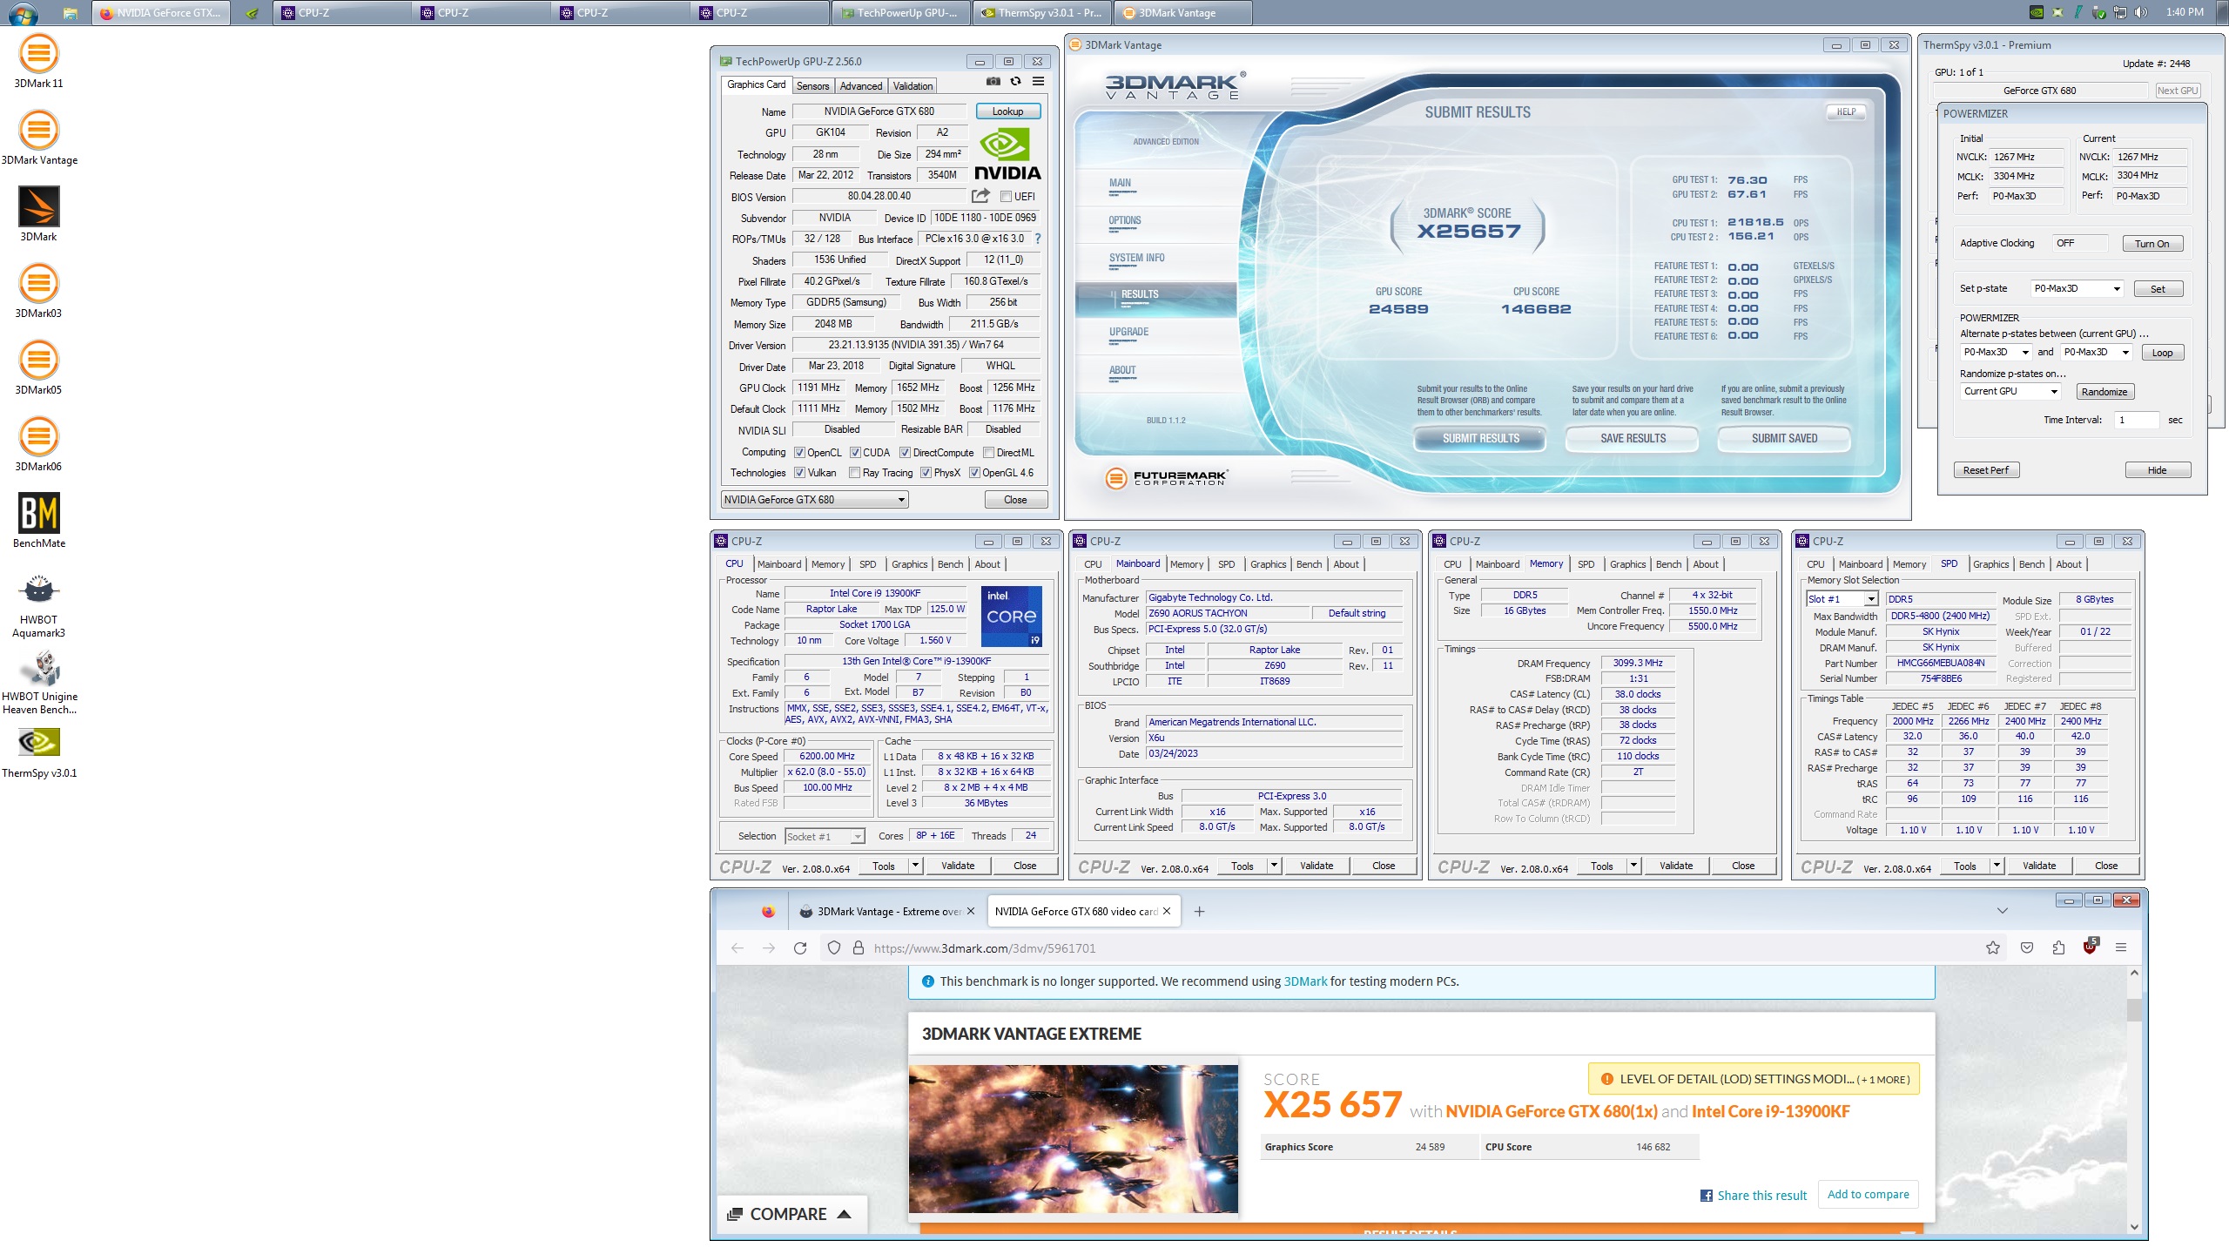Image resolution: width=2229 pixels, height=1254 pixels.
Task: Toggle the DirectML checkbox
Action: [x=988, y=453]
